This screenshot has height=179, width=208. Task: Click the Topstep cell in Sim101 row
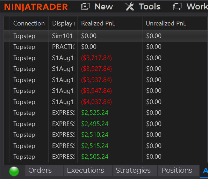coord(29,36)
